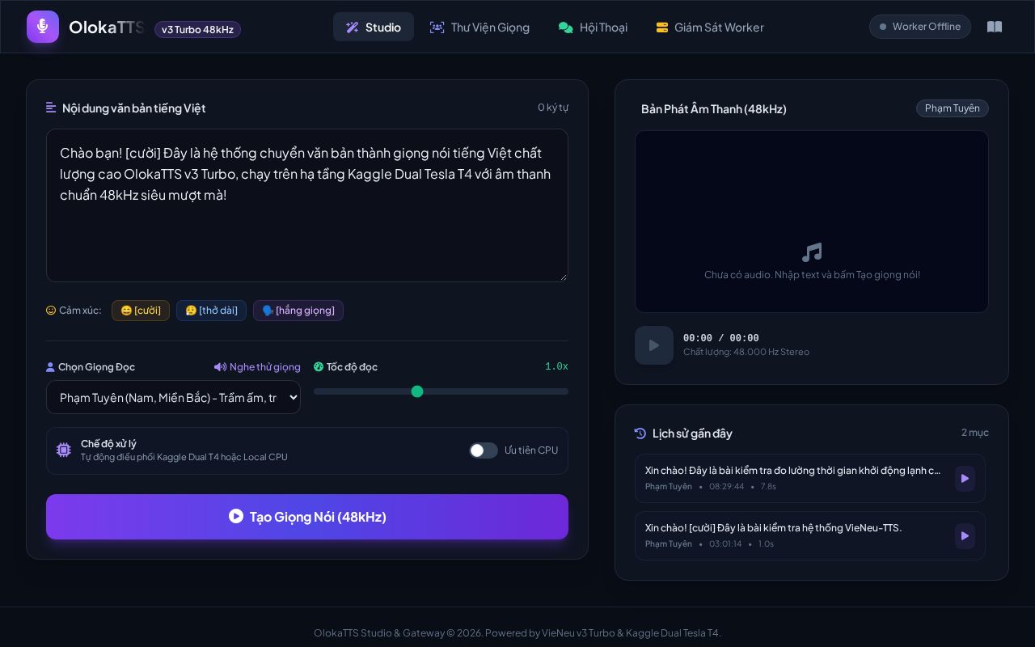Viewport: 1035px width, 647px height.
Task: Click the 00:00 / 00:00 time display
Action: coord(721,338)
